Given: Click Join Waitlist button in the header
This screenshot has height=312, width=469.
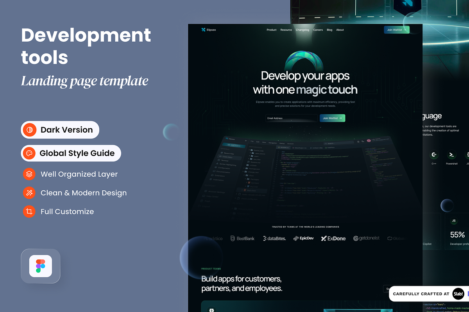Looking at the screenshot, I should [x=397, y=30].
